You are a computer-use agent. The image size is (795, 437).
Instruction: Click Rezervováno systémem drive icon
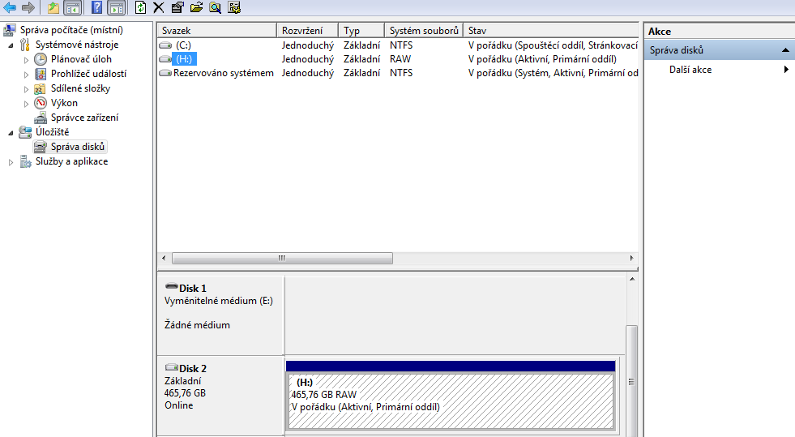click(x=165, y=73)
